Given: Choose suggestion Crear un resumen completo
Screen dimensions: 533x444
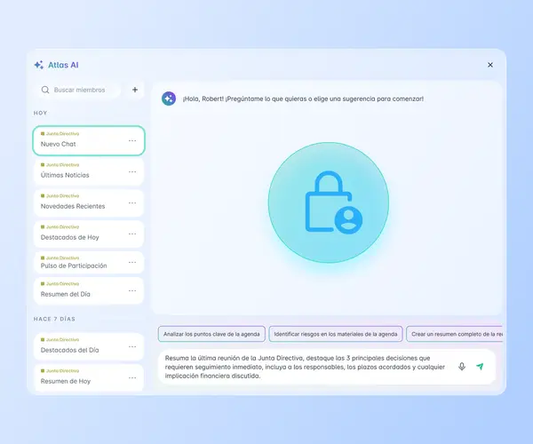Looking at the screenshot, I should pyautogui.click(x=455, y=334).
